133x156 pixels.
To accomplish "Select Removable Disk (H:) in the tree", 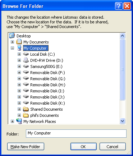I will [48, 85].
